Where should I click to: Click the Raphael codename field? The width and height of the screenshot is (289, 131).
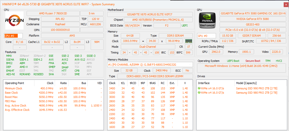(60, 24)
